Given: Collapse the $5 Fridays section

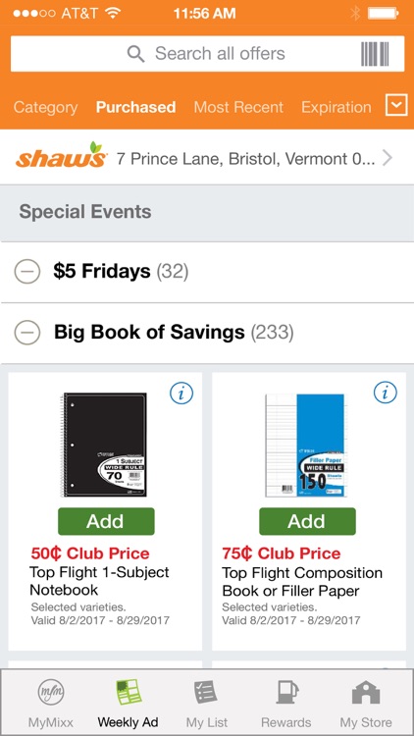Looking at the screenshot, I should pyautogui.click(x=27, y=272).
